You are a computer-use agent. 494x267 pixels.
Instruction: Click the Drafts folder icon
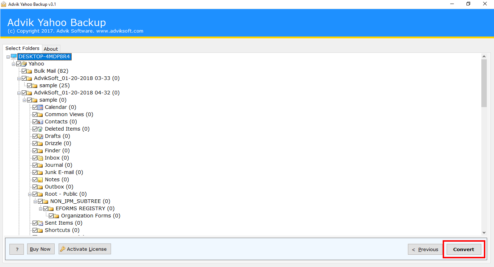[x=41, y=136]
